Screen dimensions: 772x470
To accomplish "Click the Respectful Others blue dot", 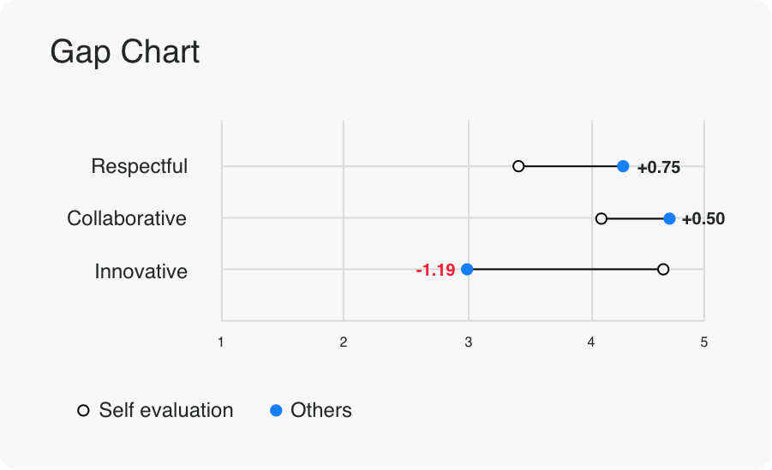I will [x=623, y=166].
